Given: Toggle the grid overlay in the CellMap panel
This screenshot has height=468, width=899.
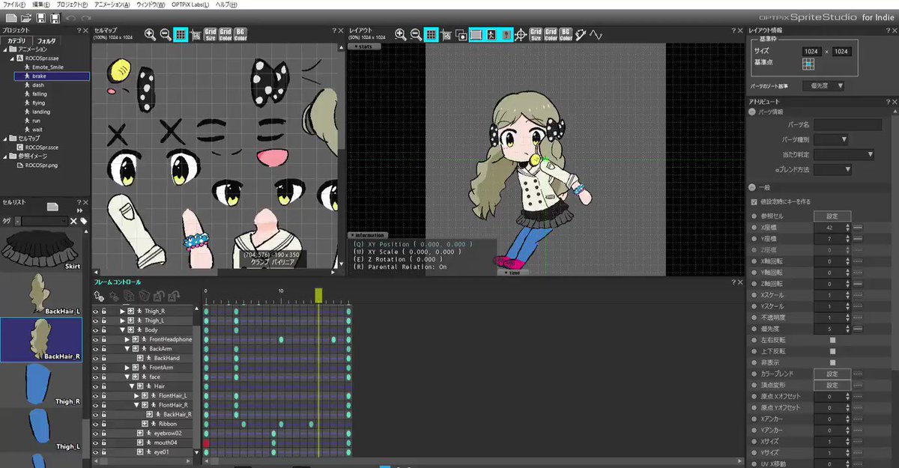Looking at the screenshot, I should tap(181, 34).
